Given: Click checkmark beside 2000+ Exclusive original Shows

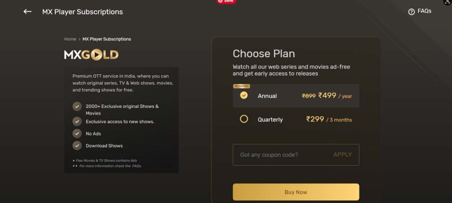Looking at the screenshot, I should 77,106.
